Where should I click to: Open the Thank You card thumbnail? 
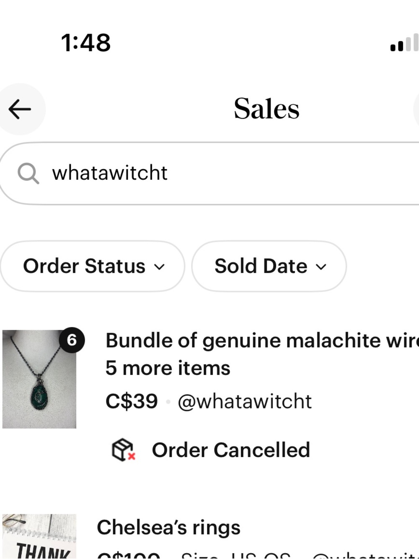tap(39, 536)
